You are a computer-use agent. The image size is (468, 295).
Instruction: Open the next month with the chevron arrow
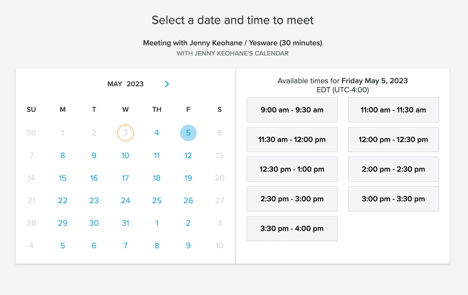tap(167, 84)
